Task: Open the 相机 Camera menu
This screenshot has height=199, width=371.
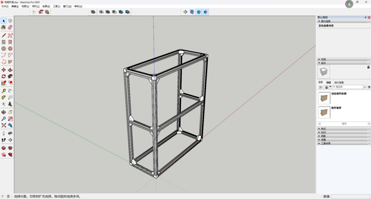Action: pos(36,7)
